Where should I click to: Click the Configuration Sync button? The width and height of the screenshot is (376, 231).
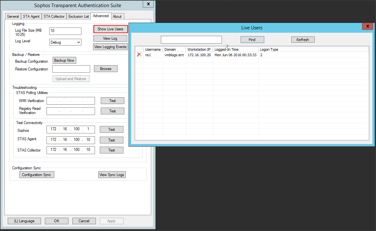click(x=37, y=175)
